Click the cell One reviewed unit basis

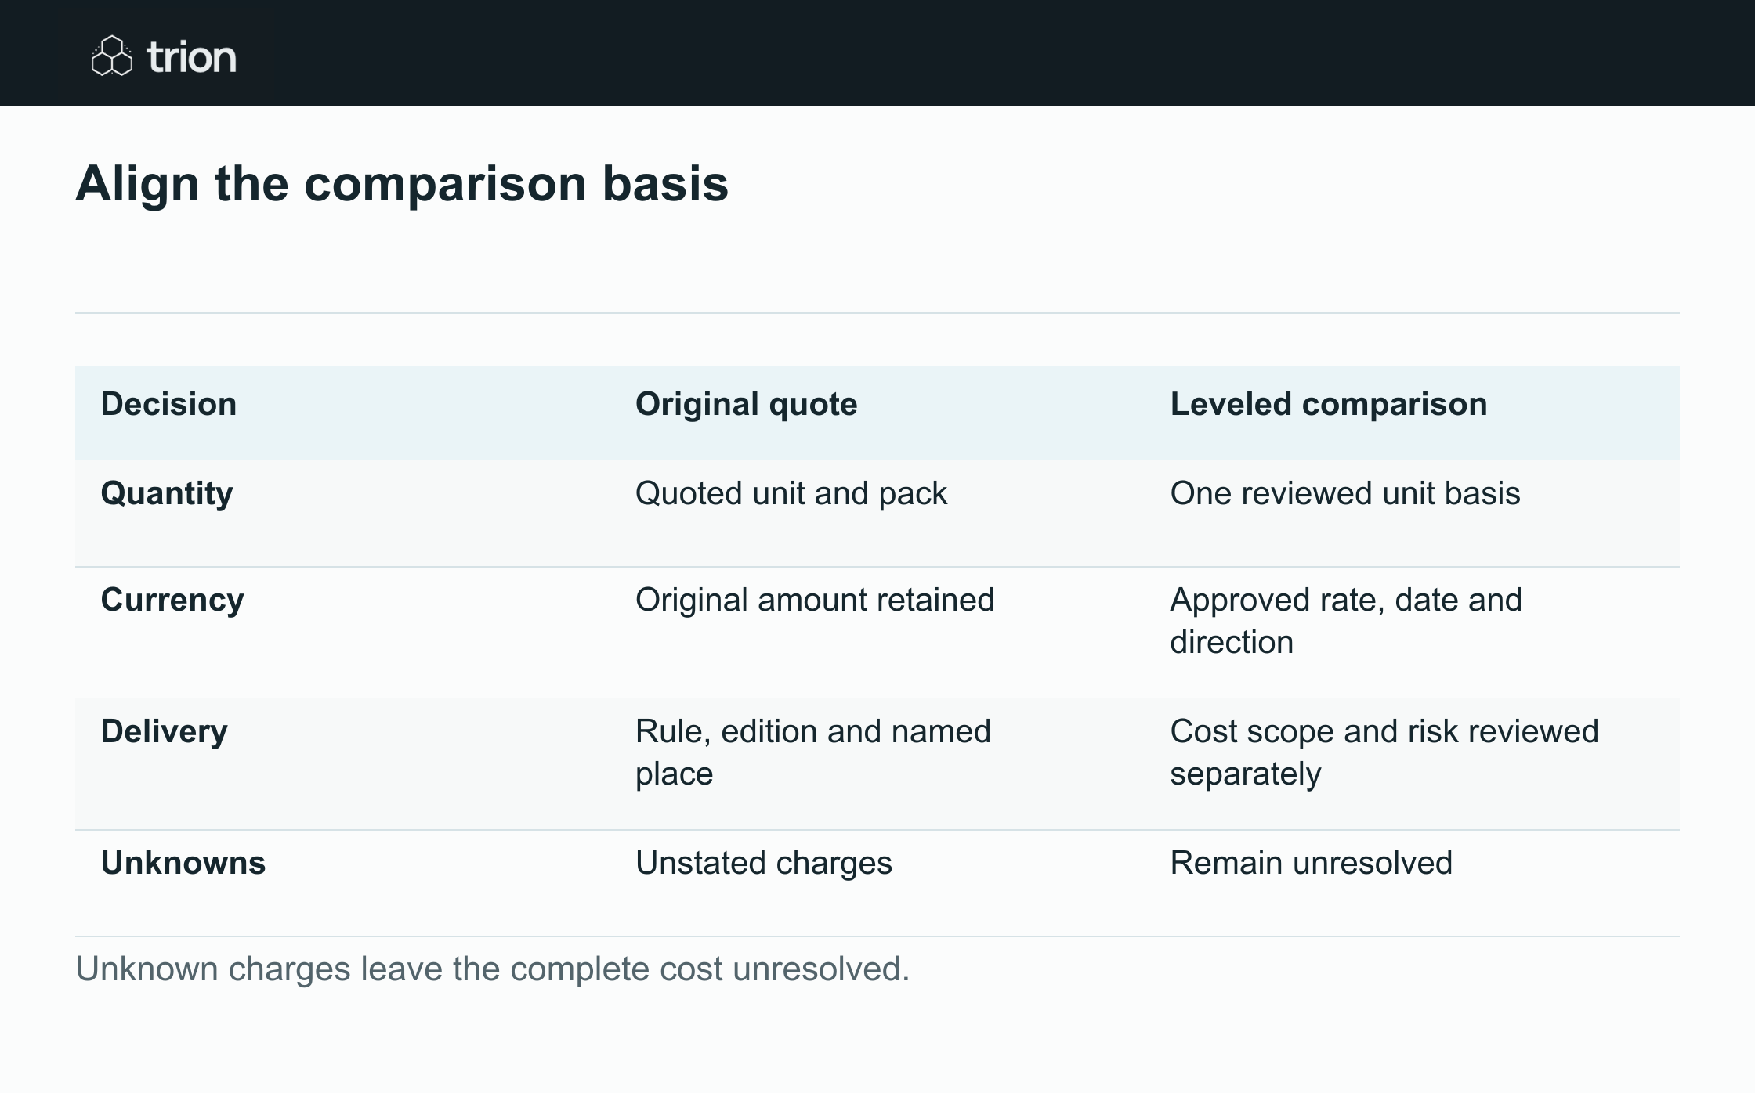point(1345,494)
